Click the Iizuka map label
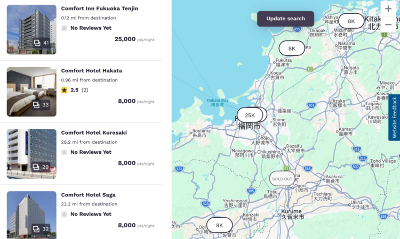 click(339, 103)
